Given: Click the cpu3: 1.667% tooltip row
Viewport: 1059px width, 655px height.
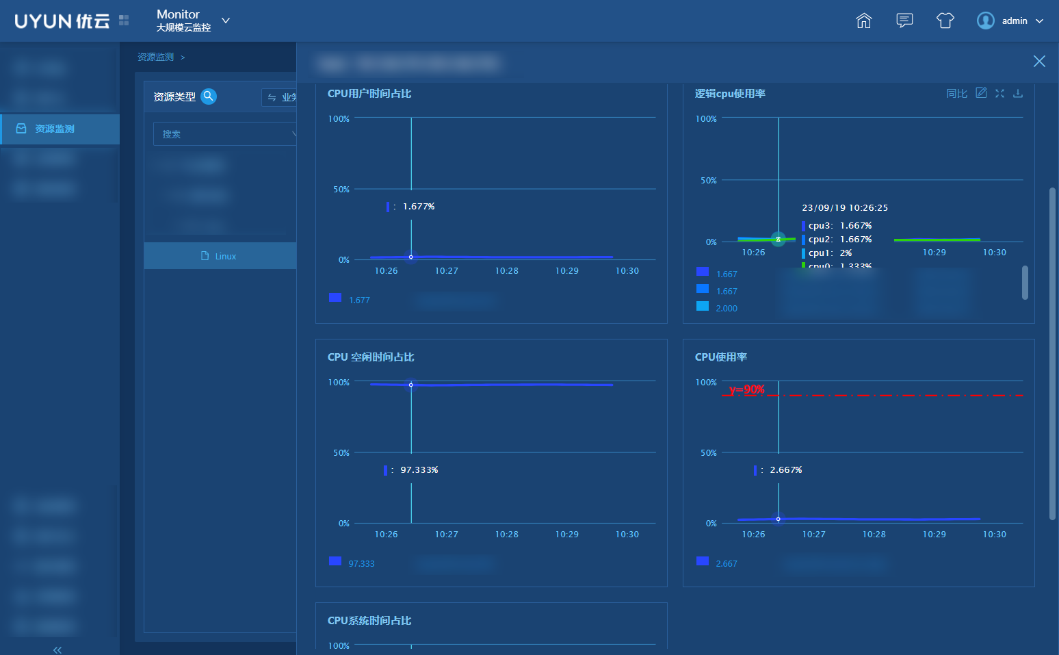Looking at the screenshot, I should (x=837, y=226).
